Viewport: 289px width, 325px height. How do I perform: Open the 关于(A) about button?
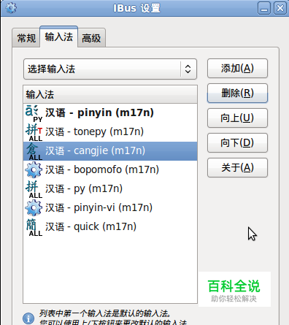pyautogui.click(x=237, y=168)
